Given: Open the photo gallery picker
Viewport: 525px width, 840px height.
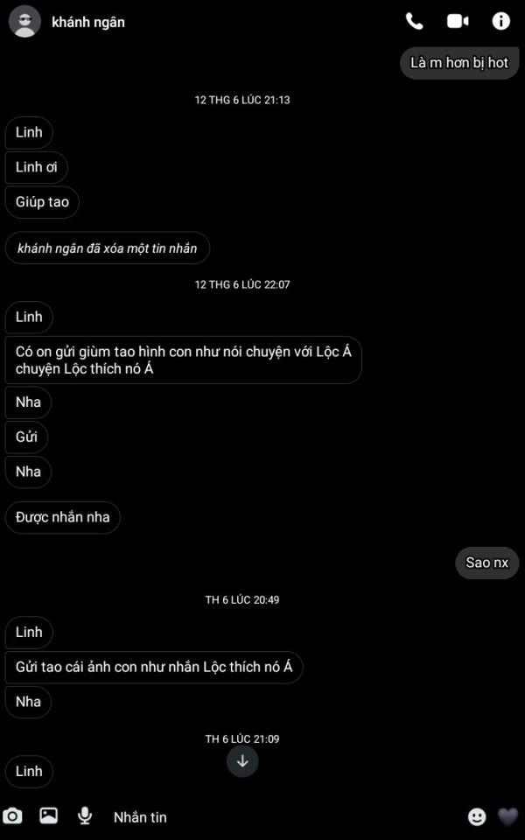Looking at the screenshot, I should click(x=49, y=815).
